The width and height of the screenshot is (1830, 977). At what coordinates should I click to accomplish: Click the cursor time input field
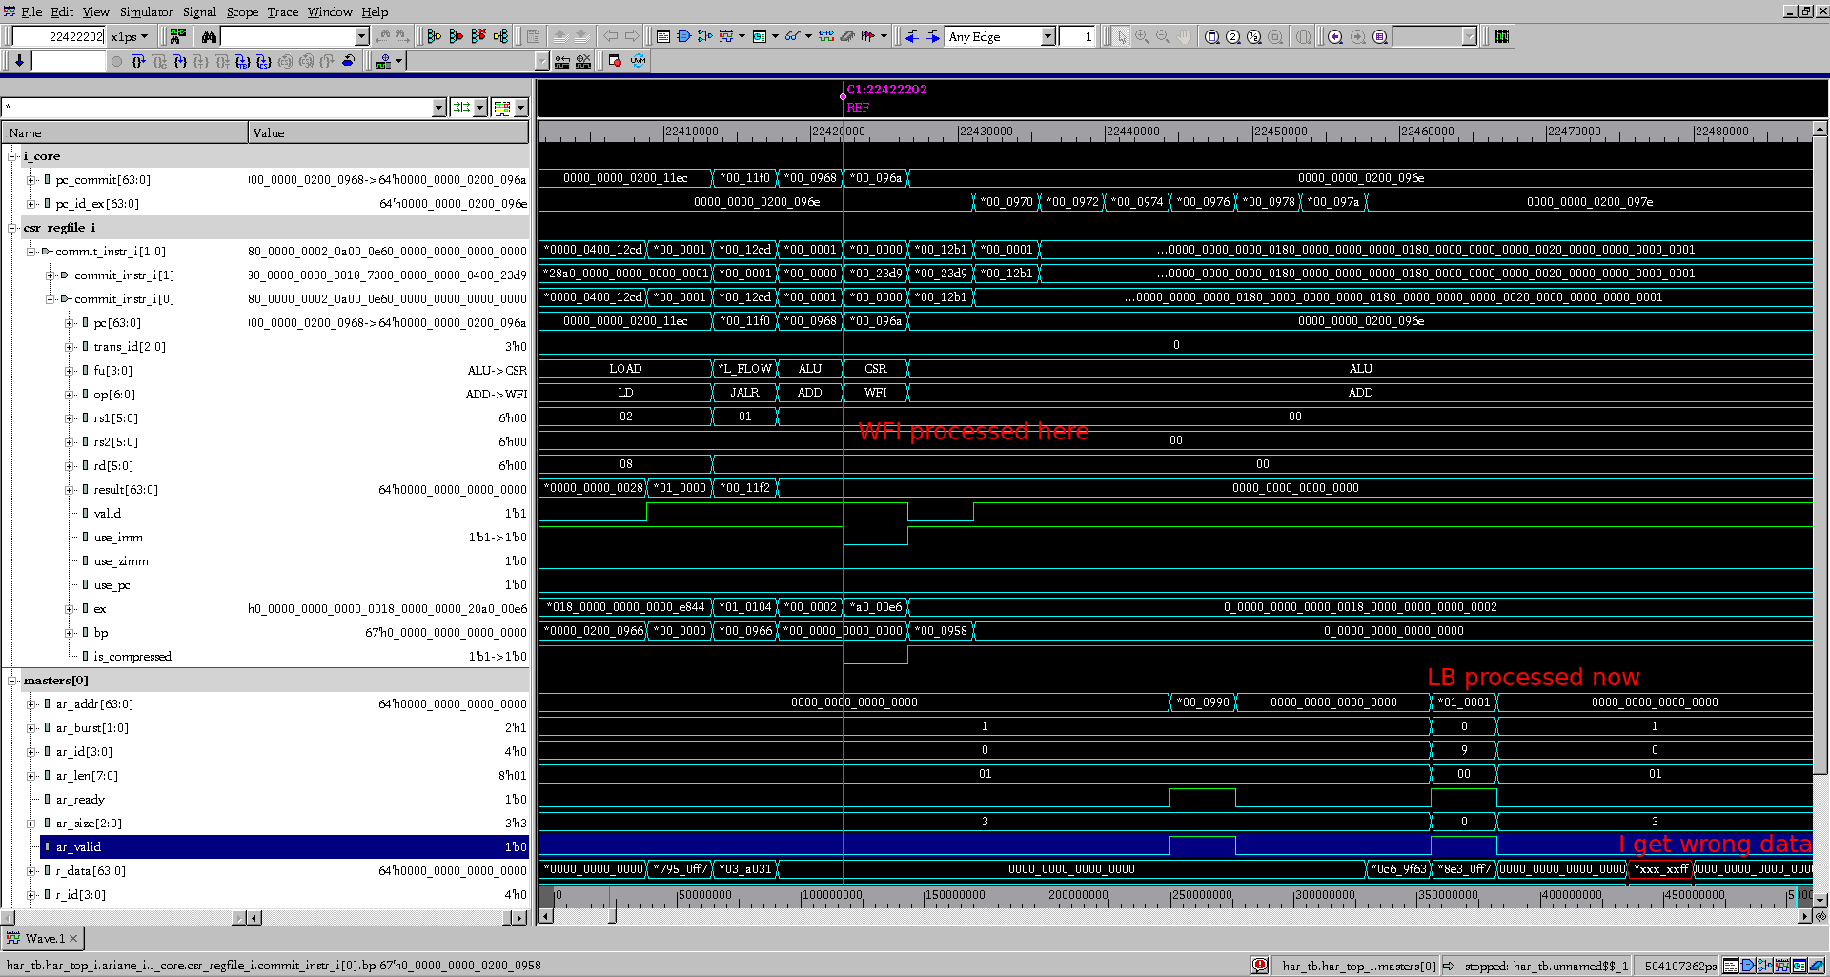[59, 36]
